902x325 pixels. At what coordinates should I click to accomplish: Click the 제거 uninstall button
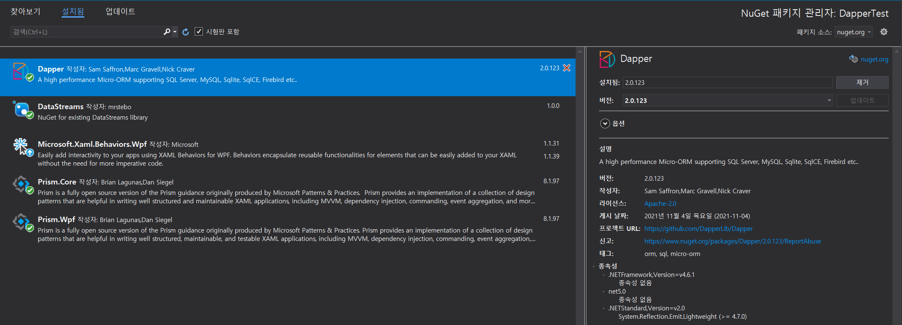(862, 82)
